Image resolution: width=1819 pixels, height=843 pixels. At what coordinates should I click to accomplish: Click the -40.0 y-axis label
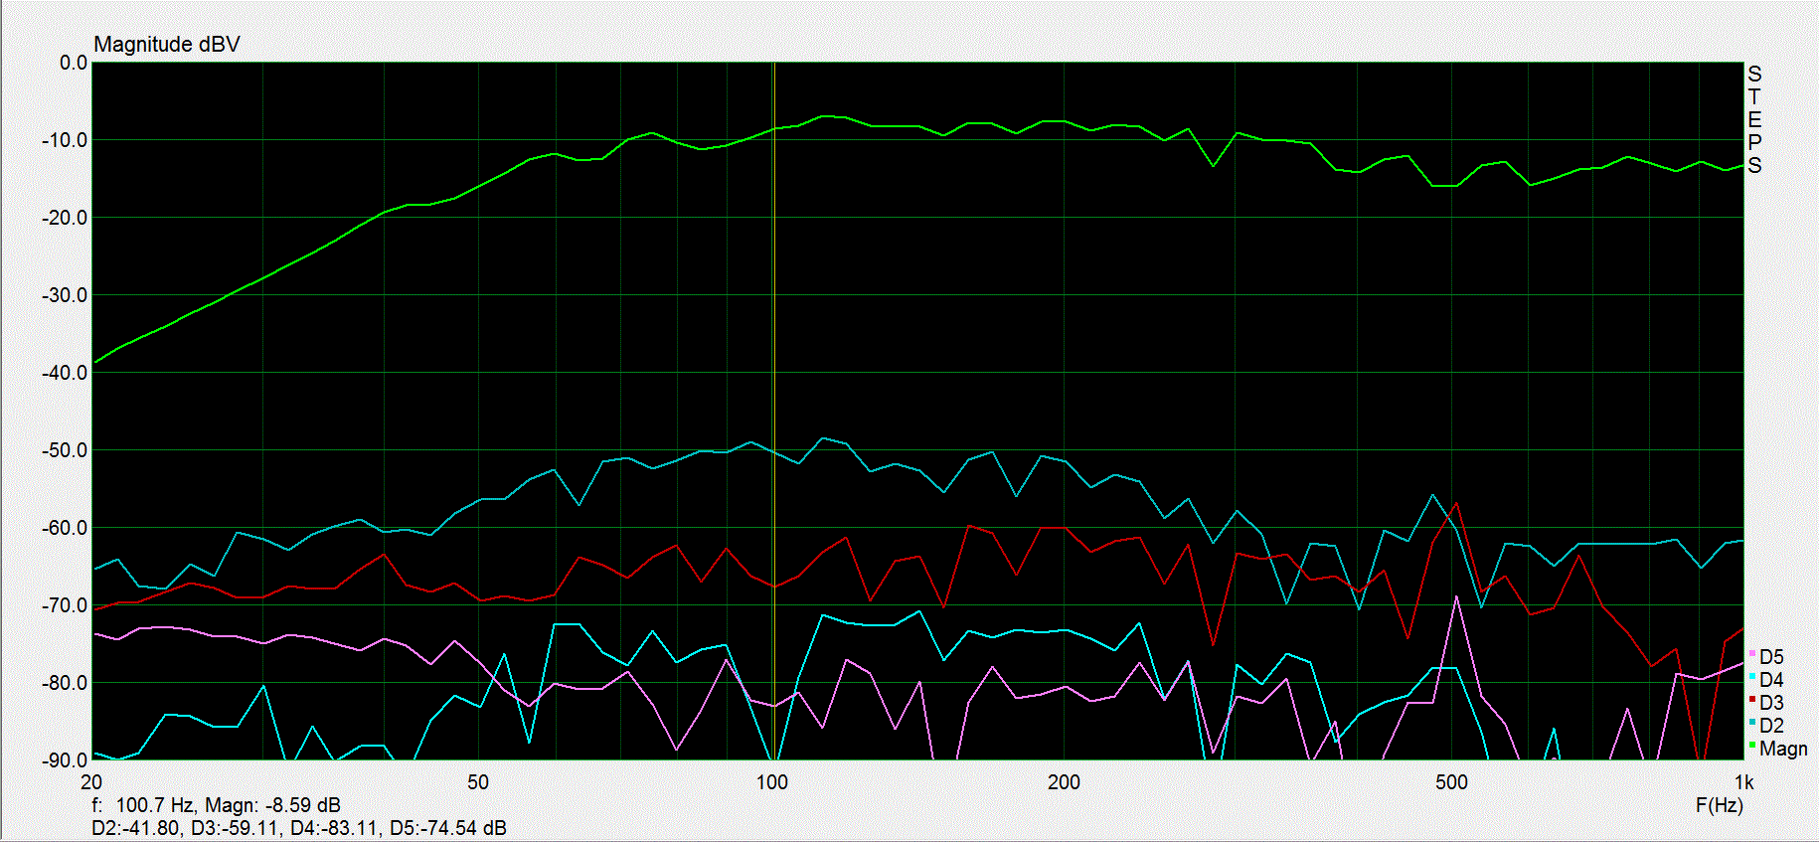(65, 373)
